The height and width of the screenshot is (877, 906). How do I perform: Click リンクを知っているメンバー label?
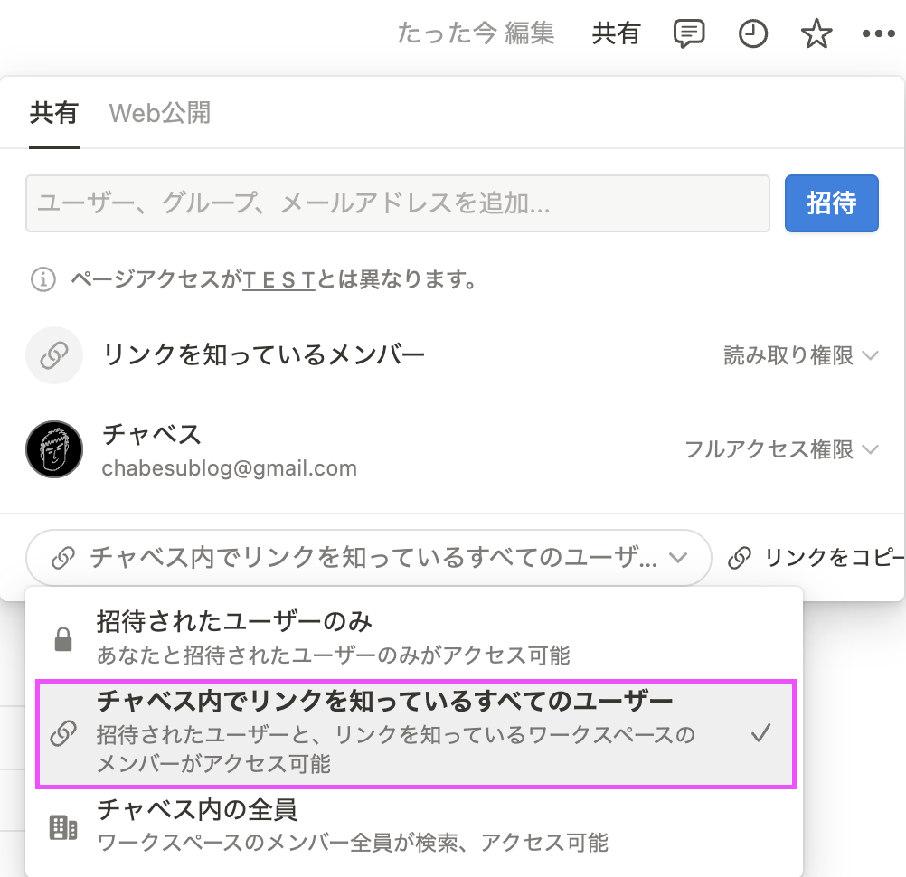(263, 354)
